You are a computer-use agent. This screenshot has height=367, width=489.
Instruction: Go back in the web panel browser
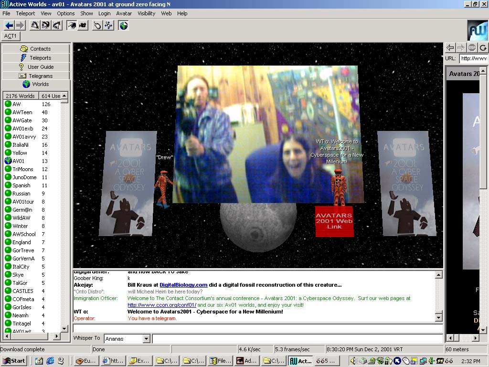(x=450, y=47)
